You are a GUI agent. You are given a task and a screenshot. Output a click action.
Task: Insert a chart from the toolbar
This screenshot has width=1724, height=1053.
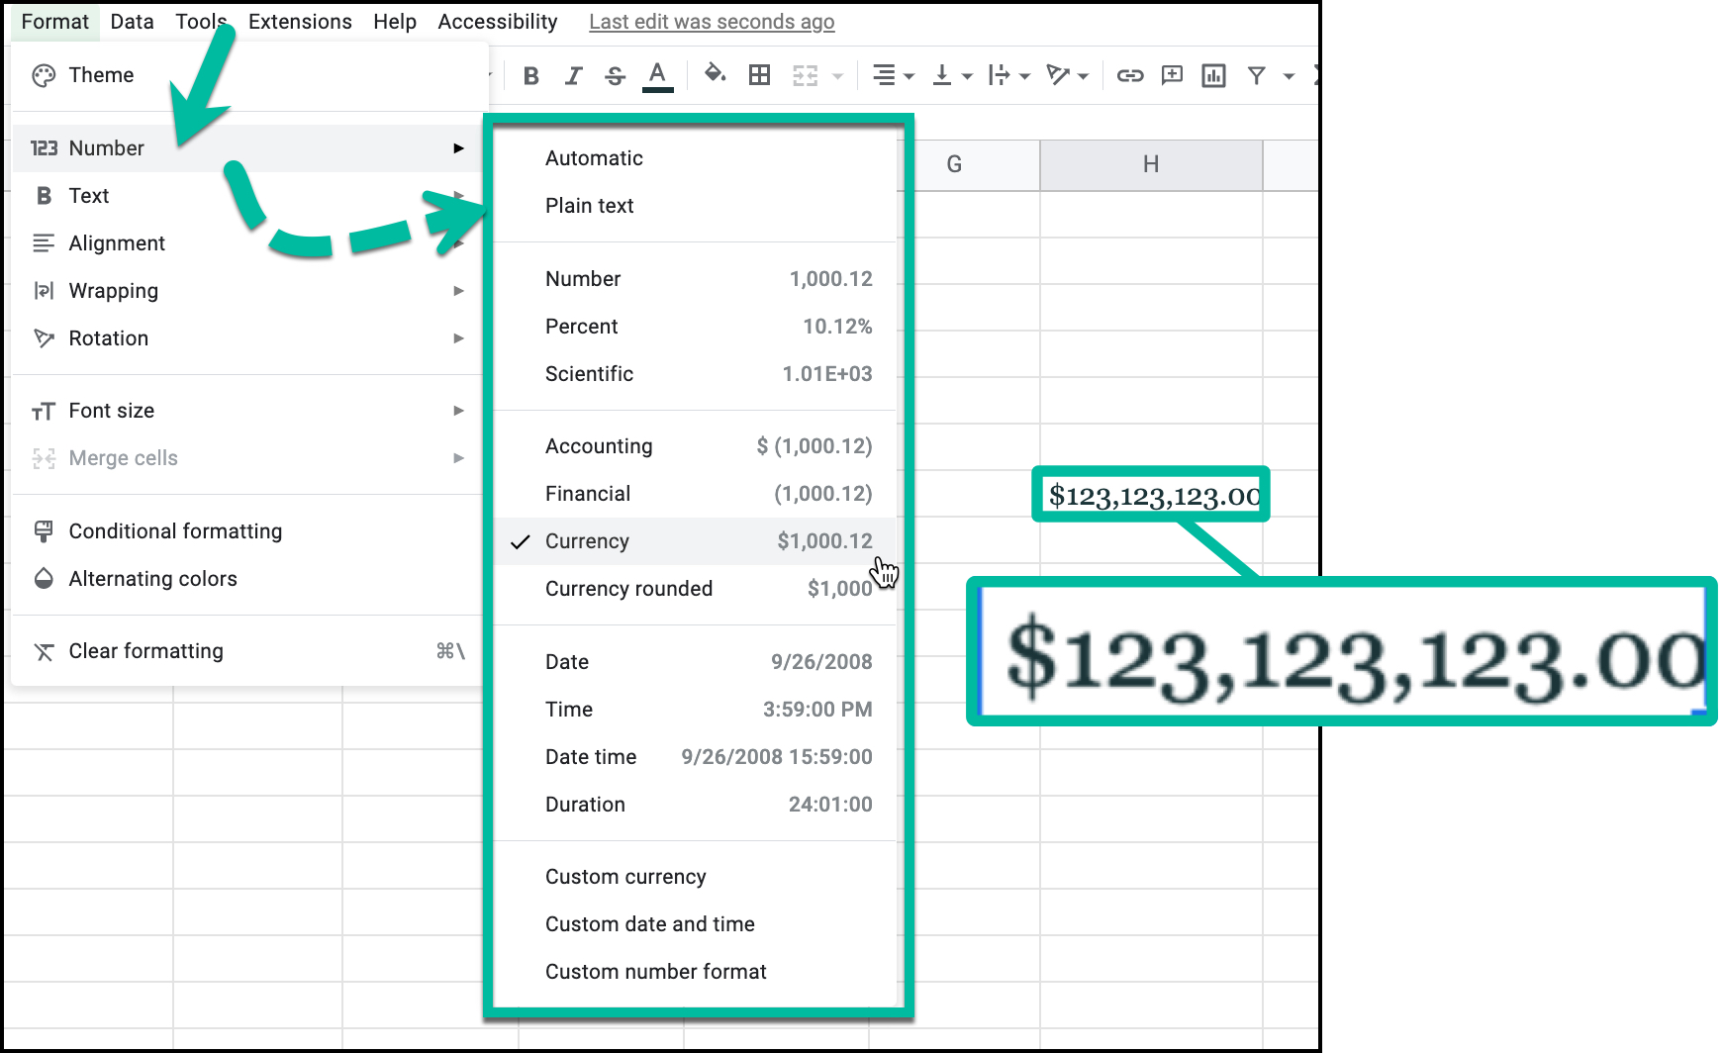[x=1212, y=74]
